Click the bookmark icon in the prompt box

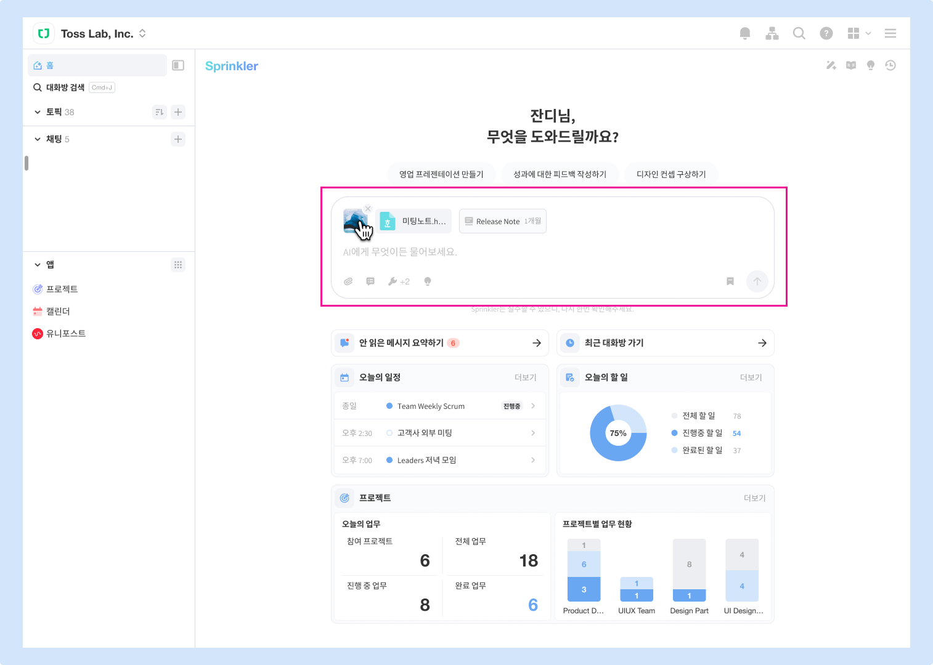[730, 281]
